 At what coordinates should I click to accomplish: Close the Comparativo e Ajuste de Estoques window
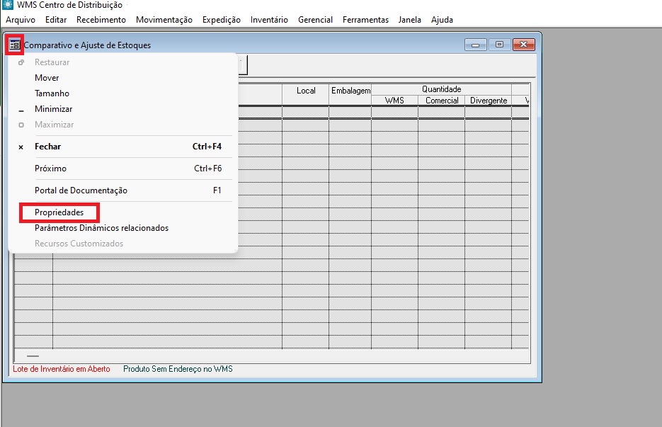tap(524, 45)
